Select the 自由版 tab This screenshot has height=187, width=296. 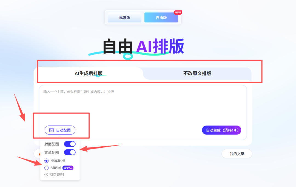pos(161,18)
